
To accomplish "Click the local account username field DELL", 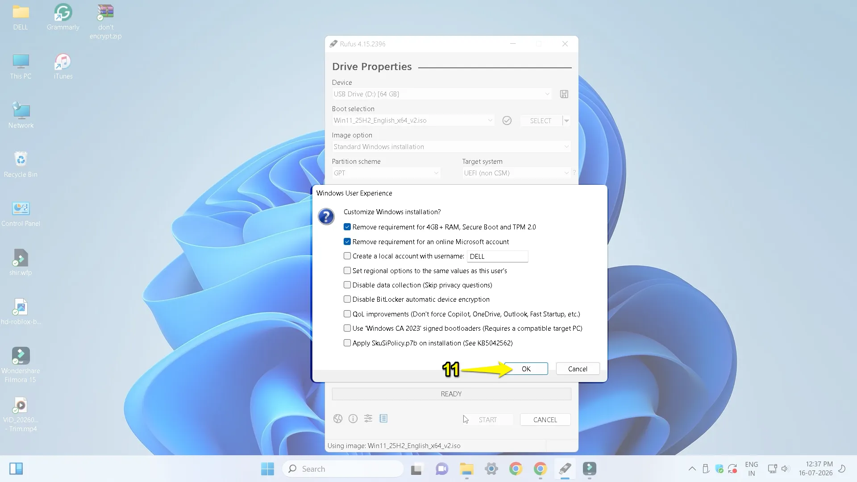I will pyautogui.click(x=497, y=256).
